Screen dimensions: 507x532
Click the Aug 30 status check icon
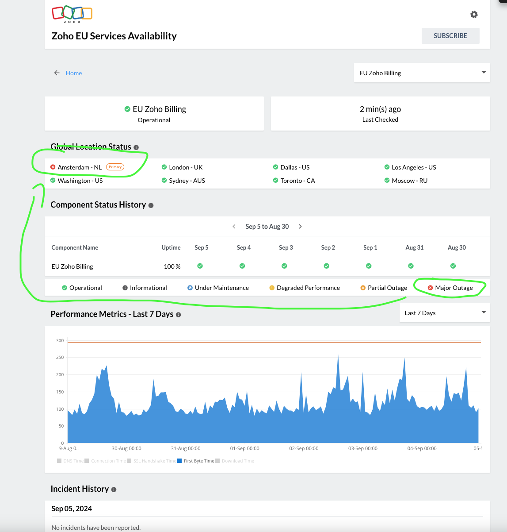pos(453,266)
